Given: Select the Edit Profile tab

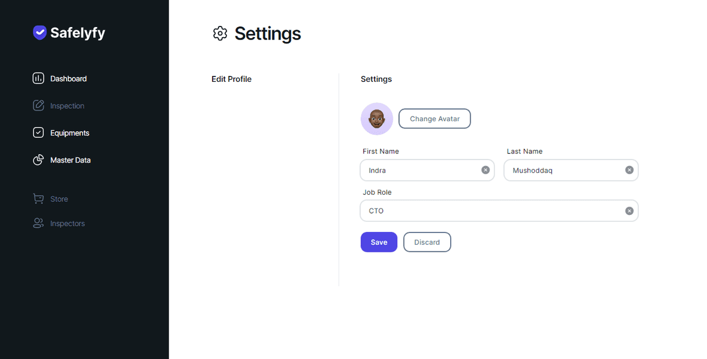Looking at the screenshot, I should click(x=232, y=79).
